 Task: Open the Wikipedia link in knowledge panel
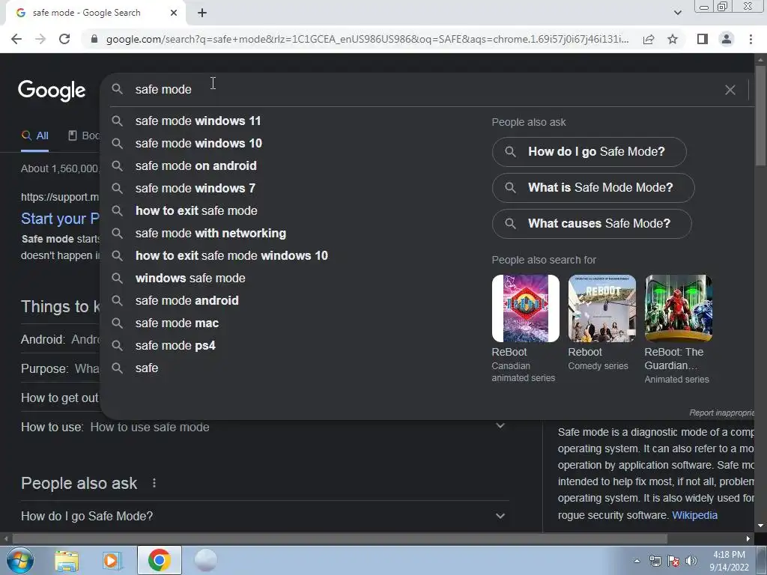[x=694, y=515]
